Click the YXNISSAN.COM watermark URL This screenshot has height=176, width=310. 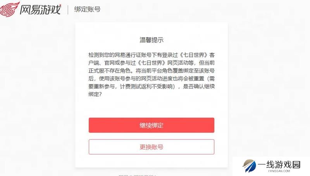tap(279, 171)
